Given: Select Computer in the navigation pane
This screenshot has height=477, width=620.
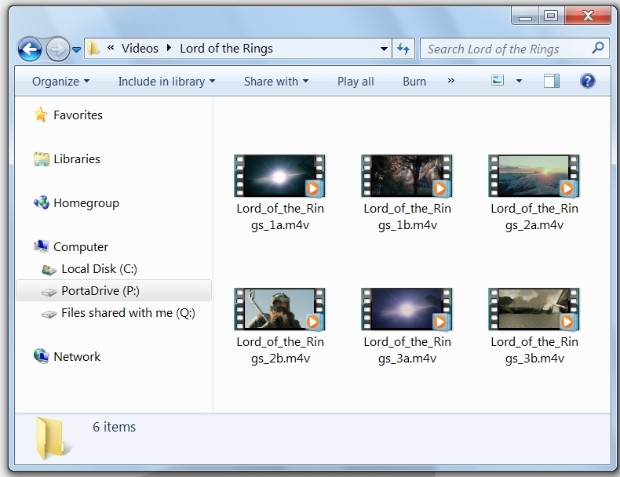Looking at the screenshot, I should tap(81, 247).
